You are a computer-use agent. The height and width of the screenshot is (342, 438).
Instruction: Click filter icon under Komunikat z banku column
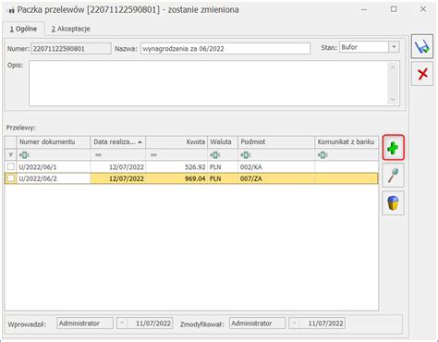click(322, 154)
